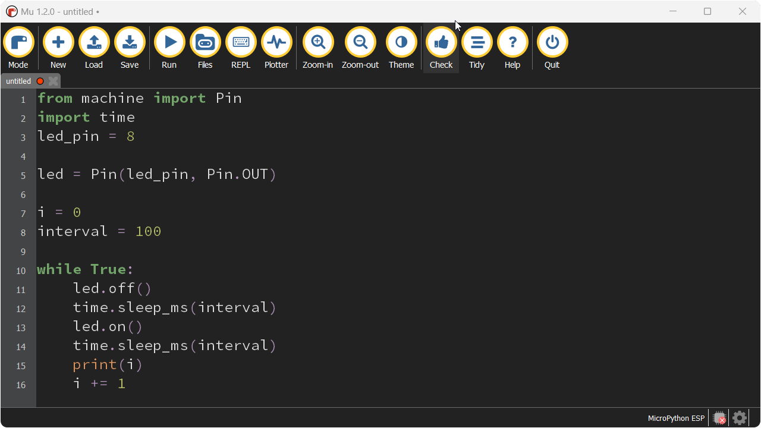Switch the editor Theme
The image size is (761, 428).
(x=401, y=48)
